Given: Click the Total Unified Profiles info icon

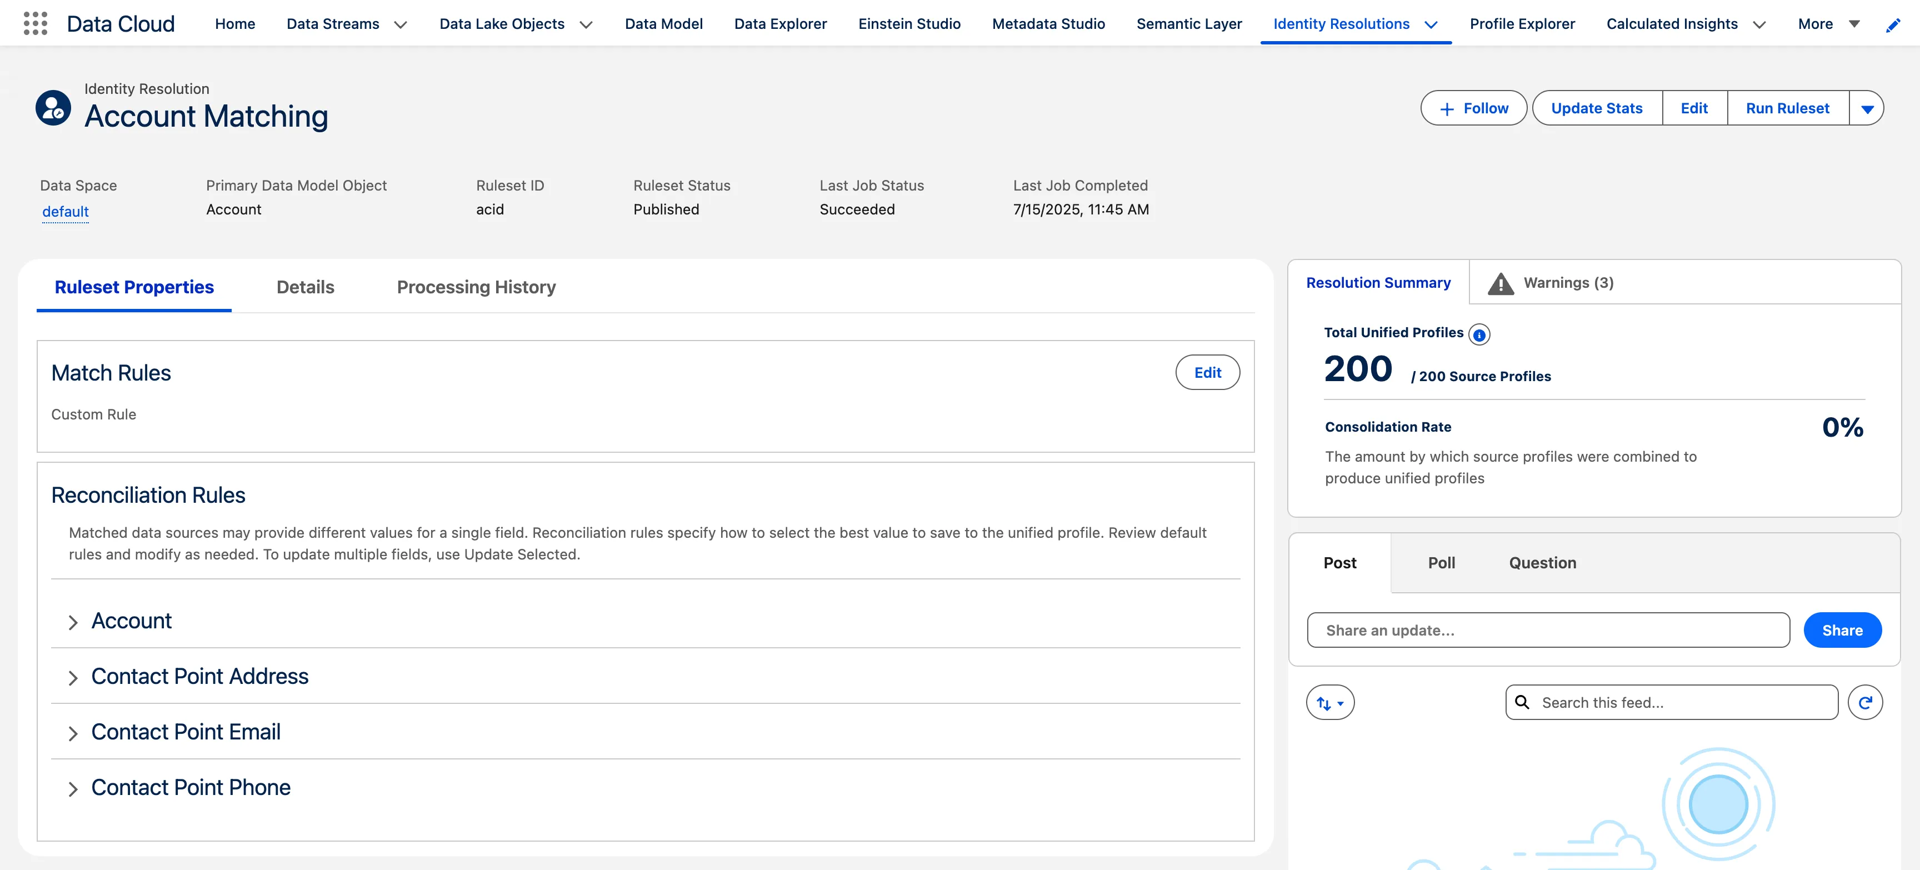Looking at the screenshot, I should tap(1479, 335).
